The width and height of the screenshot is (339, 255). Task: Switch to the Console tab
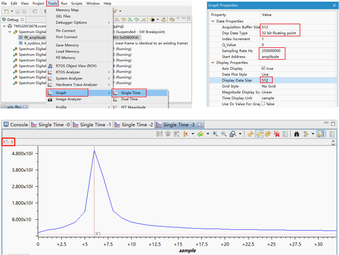coord(16,125)
